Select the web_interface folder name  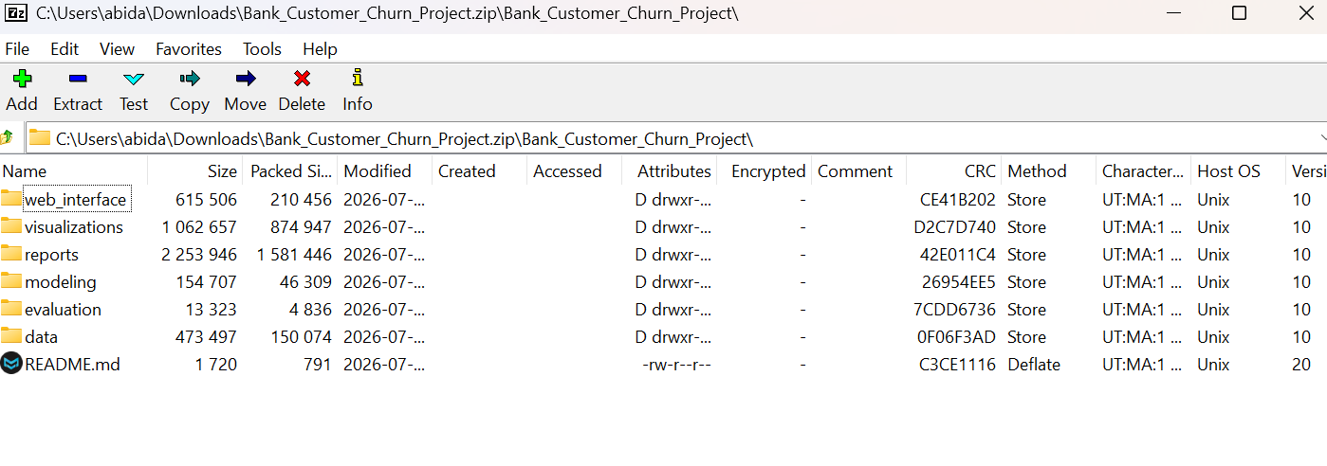click(x=75, y=200)
